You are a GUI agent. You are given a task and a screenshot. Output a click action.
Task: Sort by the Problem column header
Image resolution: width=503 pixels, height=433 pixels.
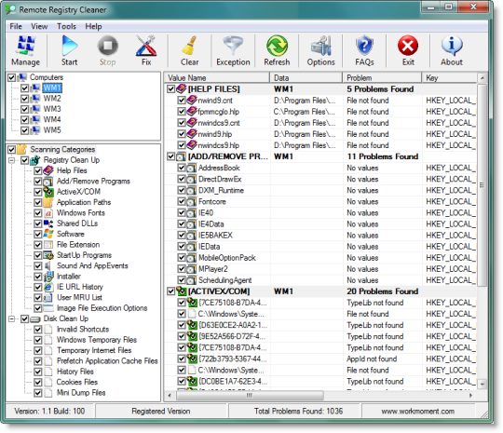(382, 77)
